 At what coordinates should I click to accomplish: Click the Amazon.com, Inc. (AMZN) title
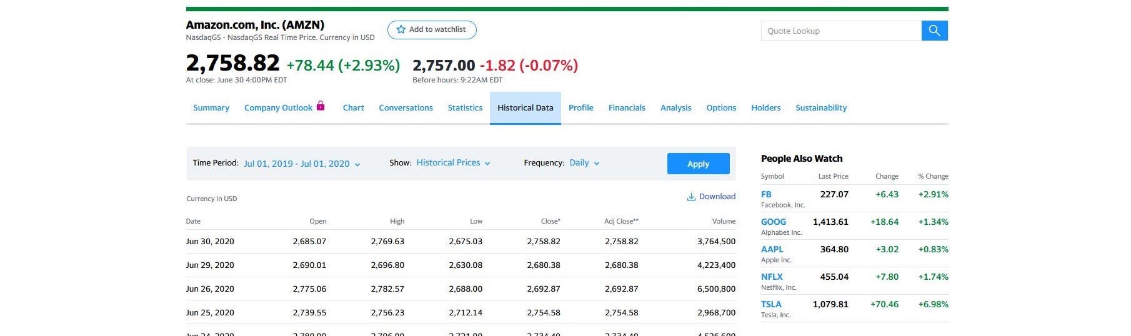coord(255,25)
